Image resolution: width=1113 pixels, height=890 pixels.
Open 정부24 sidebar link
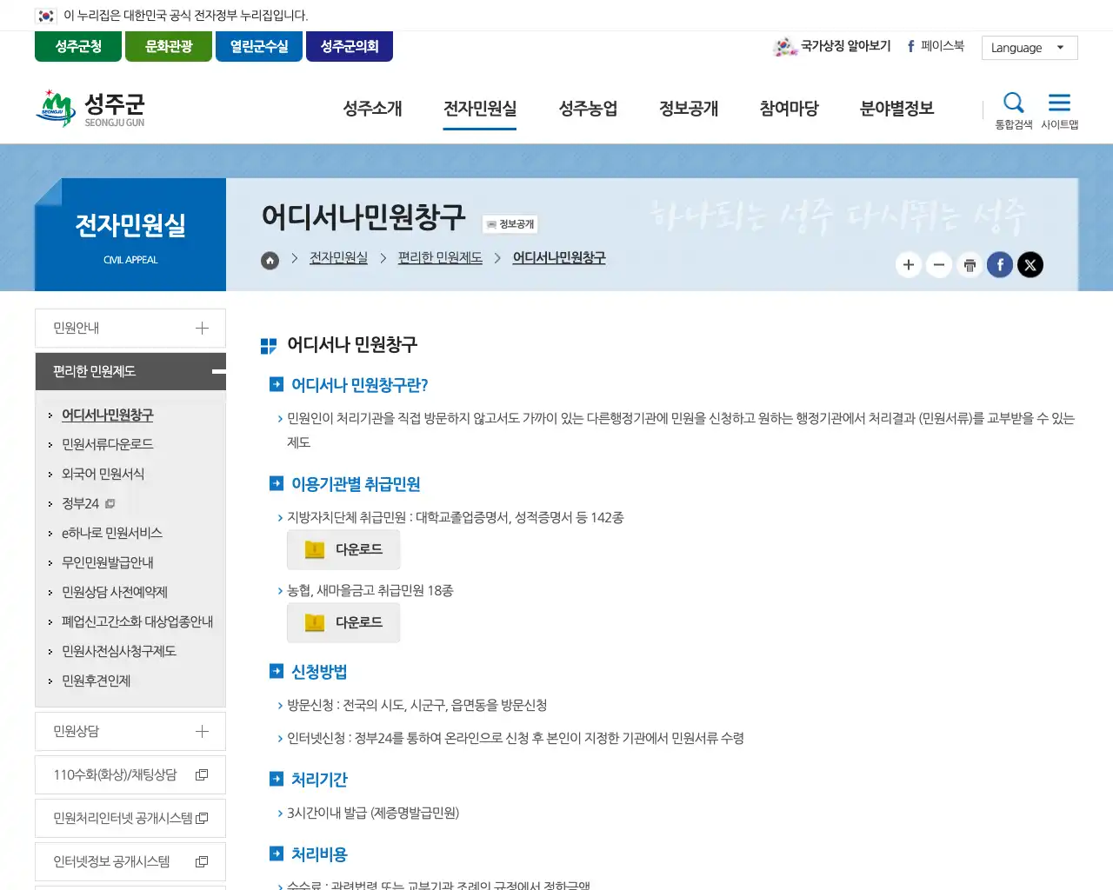point(88,503)
